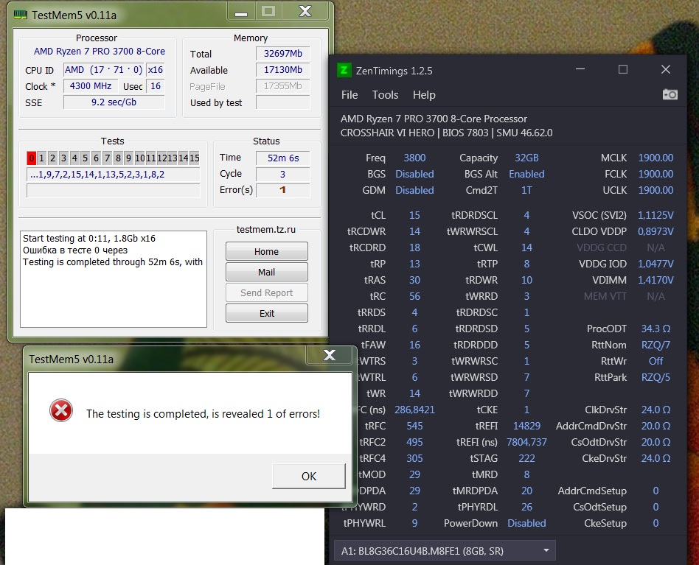Select test box number 15

195,158
